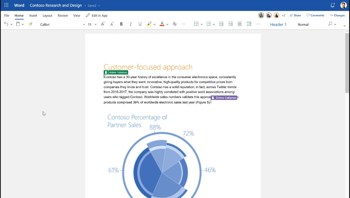
Task: Show the +2 additional collaborators
Action: pos(283,15)
